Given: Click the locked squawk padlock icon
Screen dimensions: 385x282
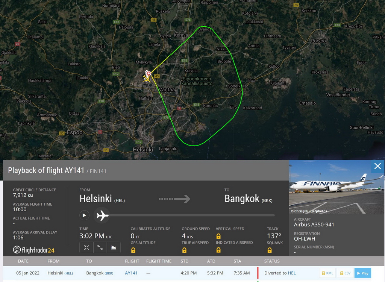Looking at the screenshot, I should pyautogui.click(x=269, y=250).
